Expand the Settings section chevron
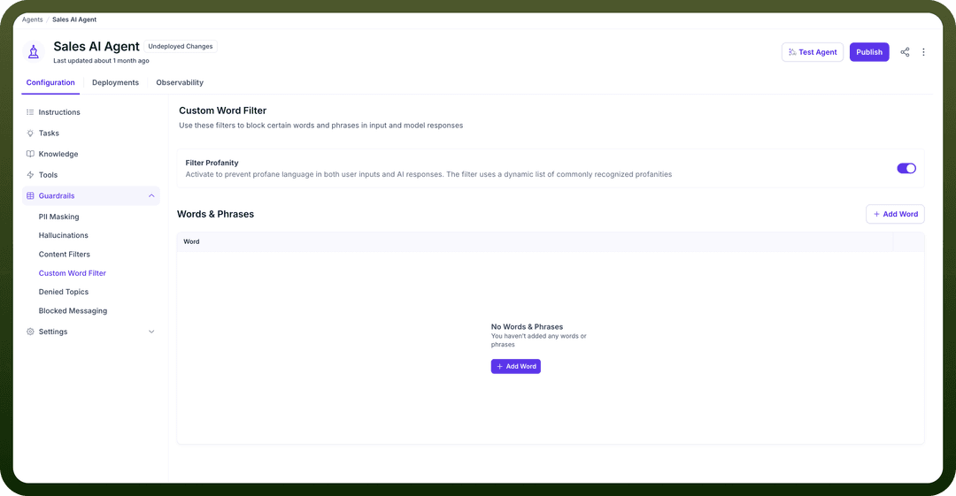The width and height of the screenshot is (956, 496). tap(151, 332)
